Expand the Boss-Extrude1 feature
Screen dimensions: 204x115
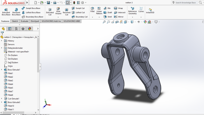click(x=1, y=70)
